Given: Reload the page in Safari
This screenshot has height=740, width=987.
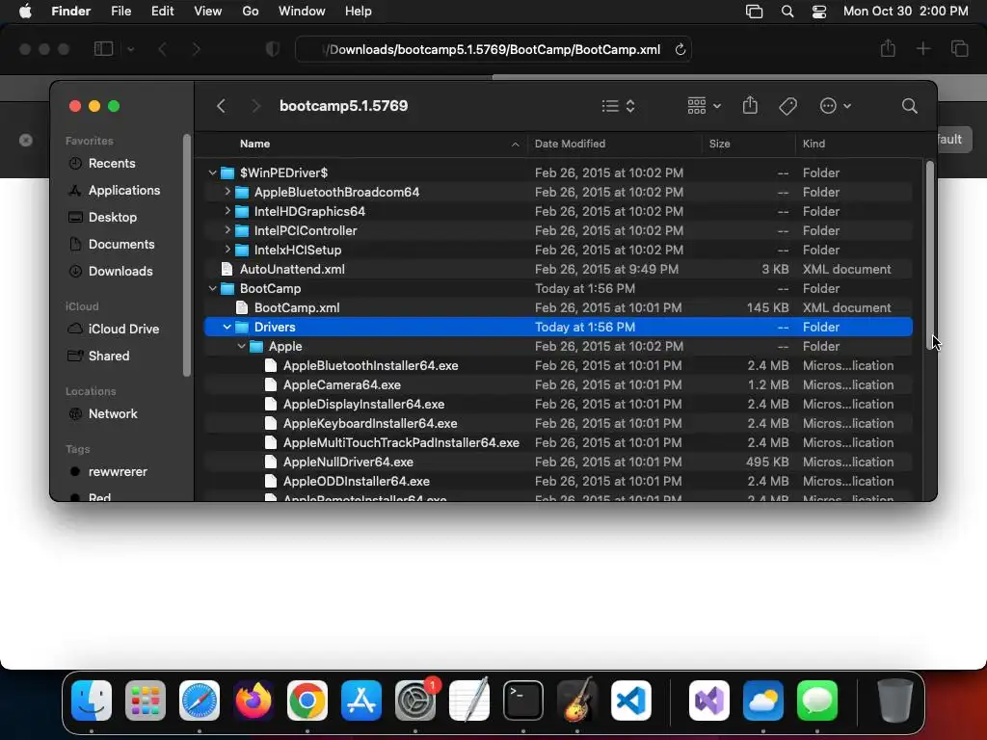Looking at the screenshot, I should tap(680, 50).
